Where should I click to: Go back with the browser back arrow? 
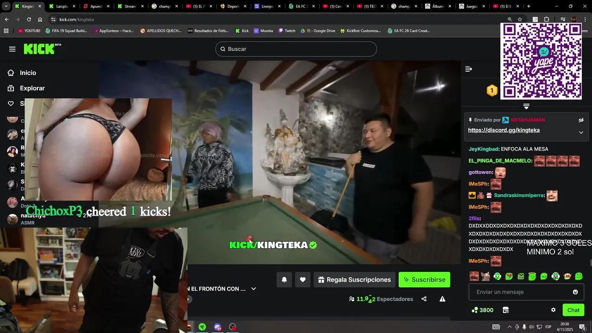pyautogui.click(x=6, y=19)
